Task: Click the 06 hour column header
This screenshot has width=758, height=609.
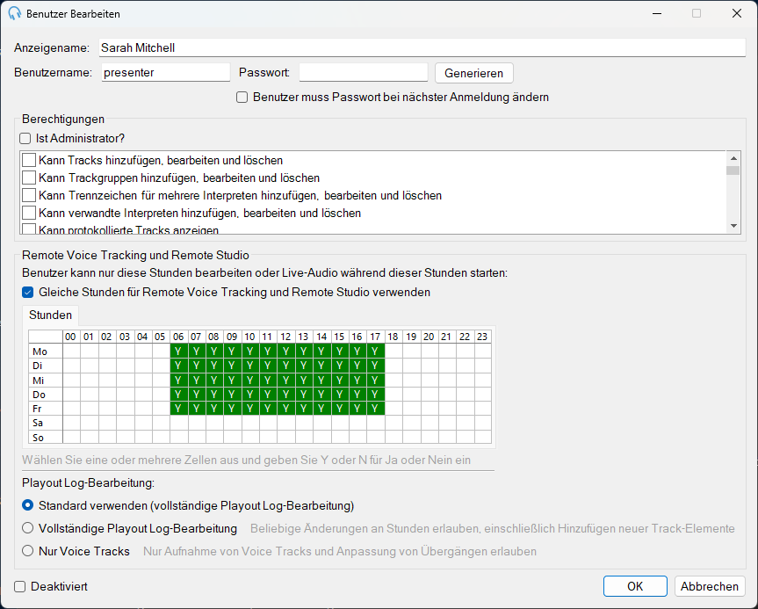Action: coord(178,337)
